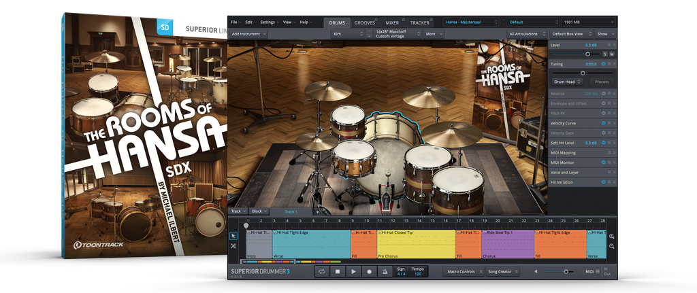Open the MIDI menu icon at the bottom right
Image resolution: width=697 pixels, height=293 pixels.
click(x=598, y=271)
